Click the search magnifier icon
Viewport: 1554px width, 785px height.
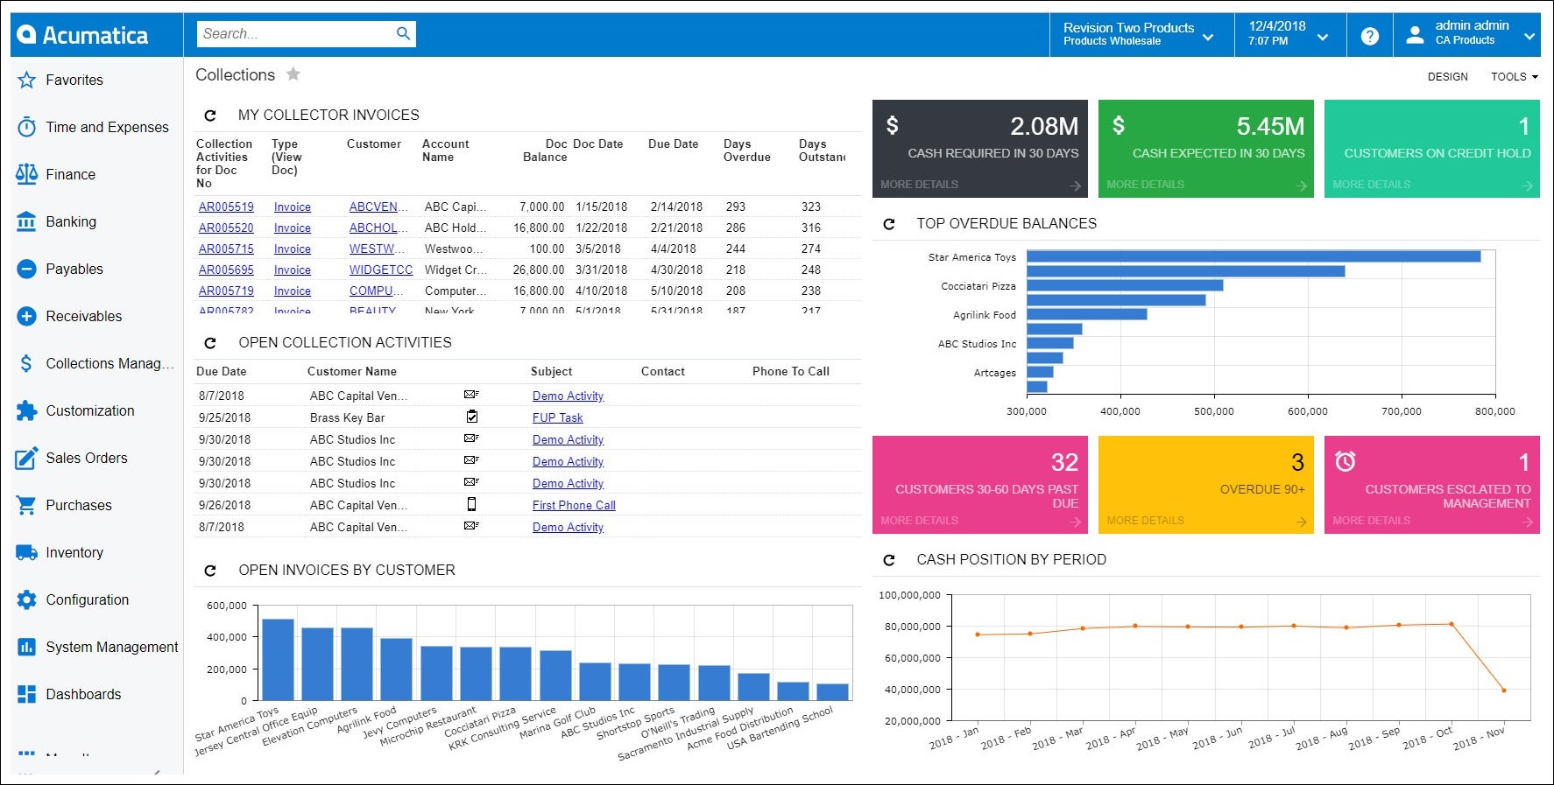point(403,34)
